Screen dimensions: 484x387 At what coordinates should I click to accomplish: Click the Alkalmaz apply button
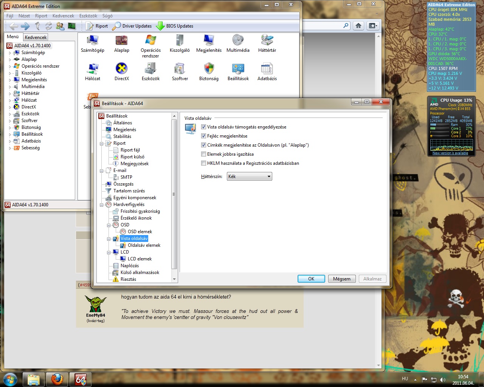coord(372,279)
